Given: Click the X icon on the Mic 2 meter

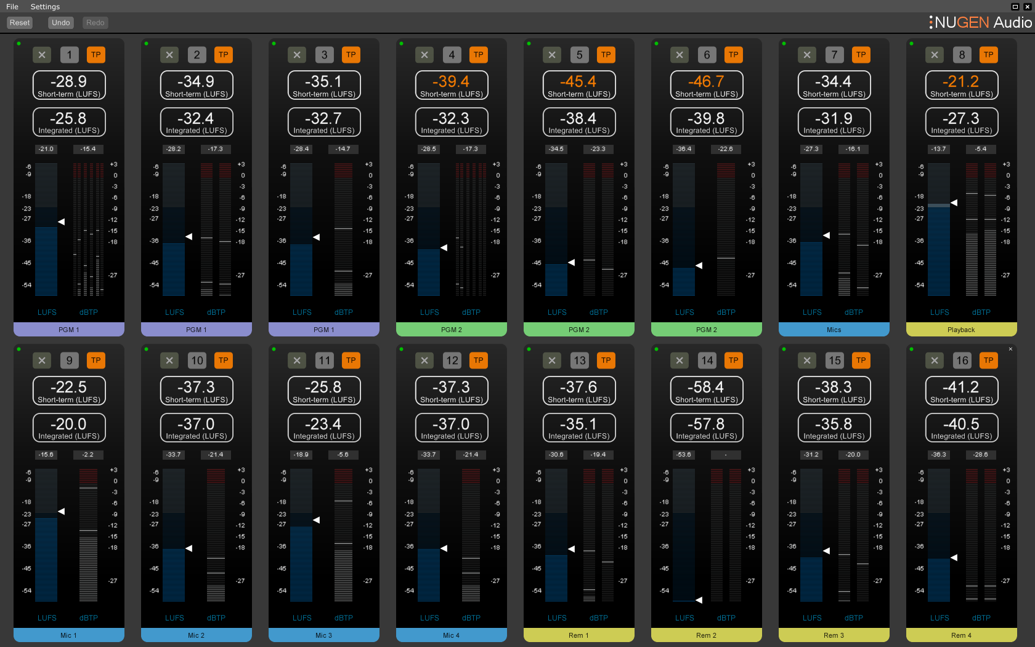Looking at the screenshot, I should click(169, 360).
